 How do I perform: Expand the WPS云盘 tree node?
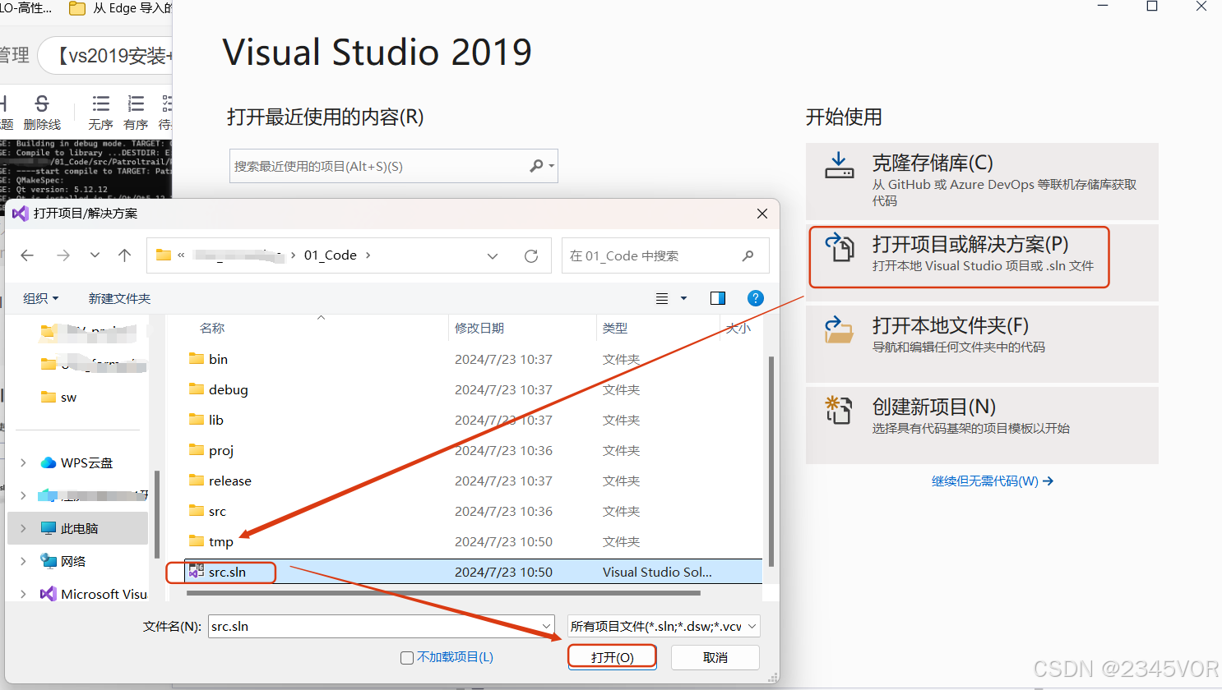coord(23,462)
